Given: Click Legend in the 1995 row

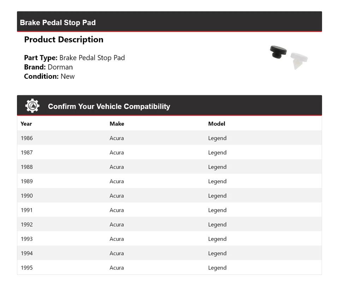Looking at the screenshot, I should pyautogui.click(x=217, y=268).
